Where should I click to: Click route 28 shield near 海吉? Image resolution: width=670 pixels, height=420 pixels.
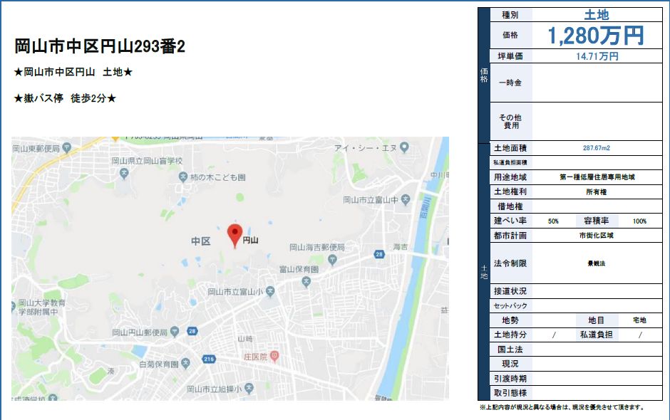[379, 254]
